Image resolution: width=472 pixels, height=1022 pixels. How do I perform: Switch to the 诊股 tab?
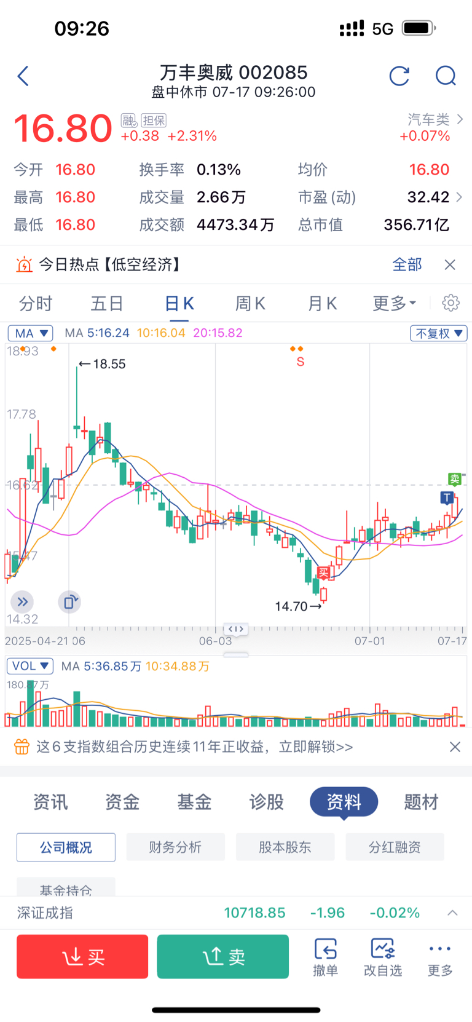(266, 802)
